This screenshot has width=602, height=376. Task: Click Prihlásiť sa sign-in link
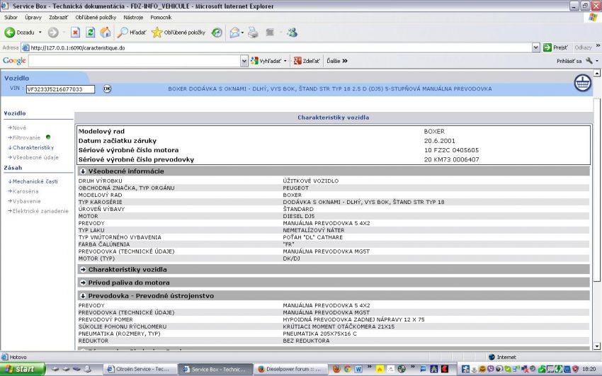pos(569,61)
